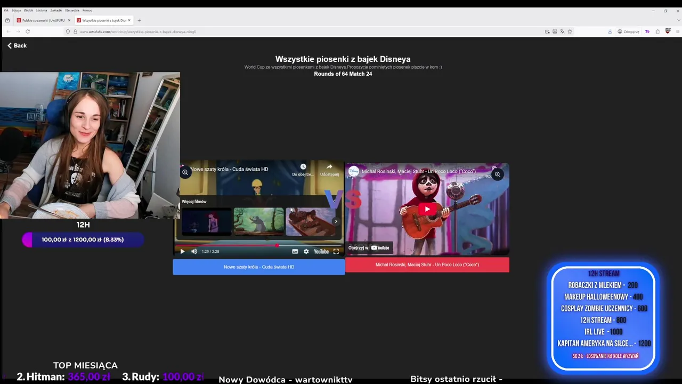Click the site padlock icon

(x=75, y=31)
